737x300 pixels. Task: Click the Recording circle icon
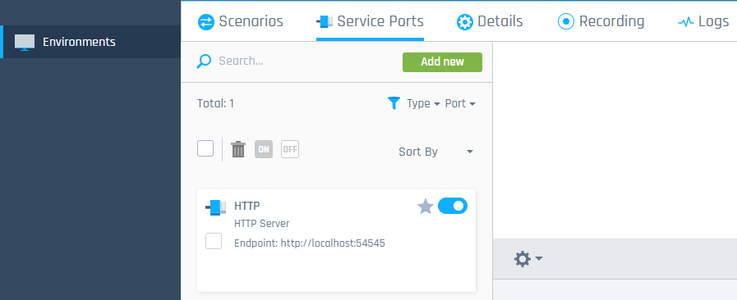[566, 21]
